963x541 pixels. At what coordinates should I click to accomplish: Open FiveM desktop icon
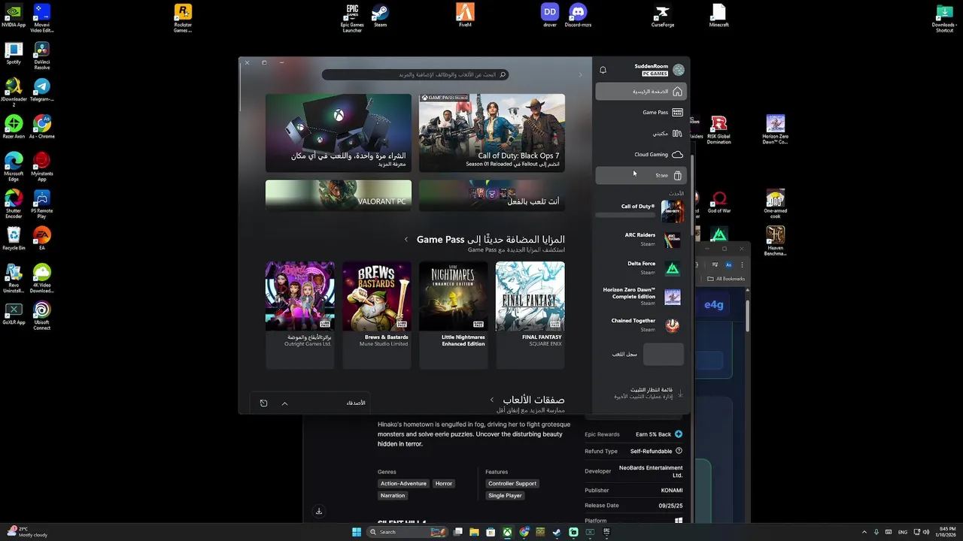click(x=465, y=16)
